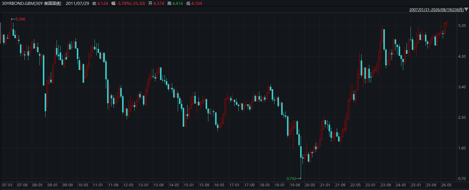Select the 16-05 time axis label
This screenshot has width=469, height=190.
pyautogui.click(x=219, y=185)
